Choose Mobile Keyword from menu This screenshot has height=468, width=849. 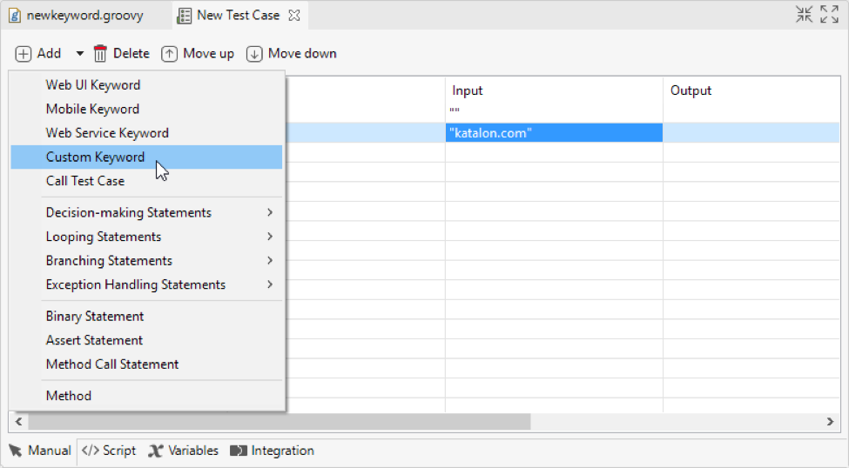[x=146, y=109]
